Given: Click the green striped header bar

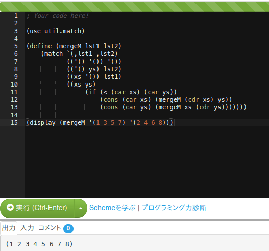Looking at the screenshot, I should (x=135, y=7).
